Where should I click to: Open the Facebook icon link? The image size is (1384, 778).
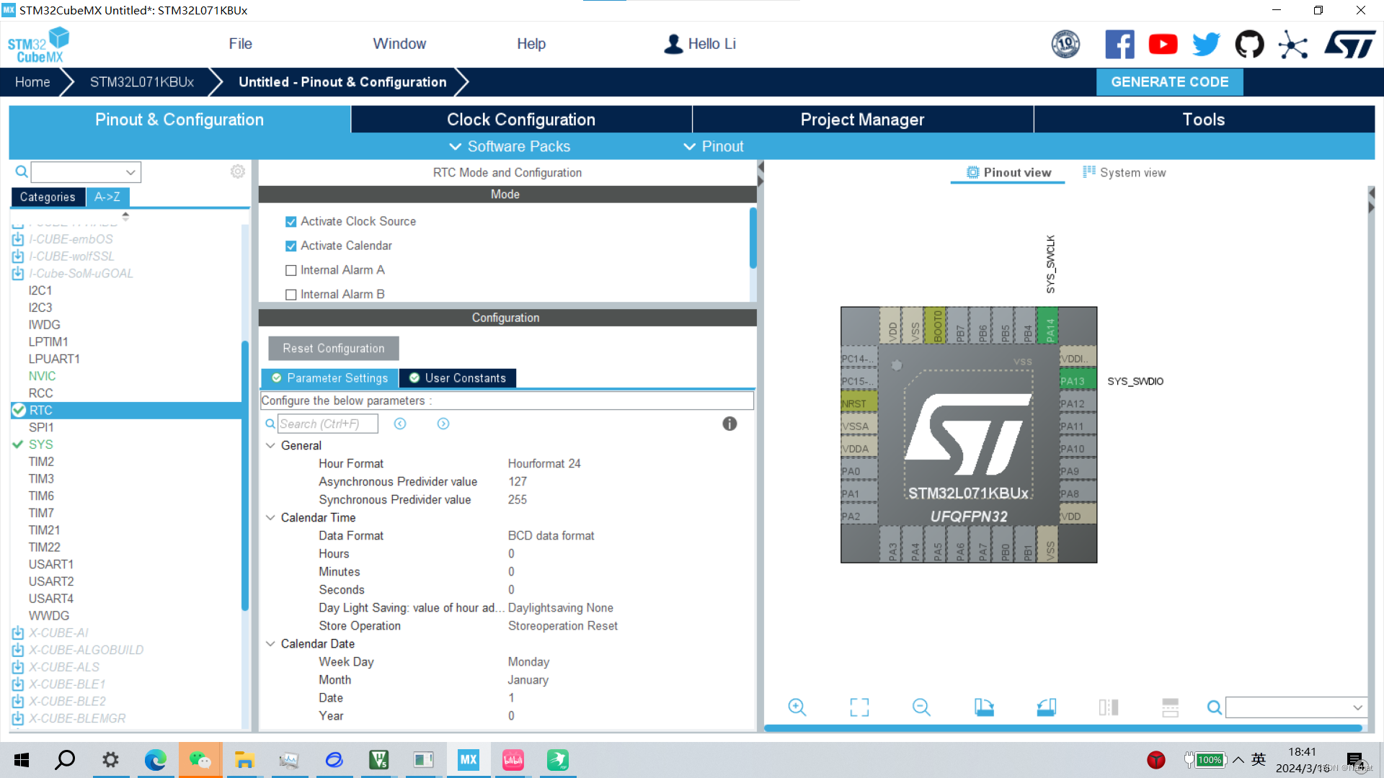pos(1119,44)
